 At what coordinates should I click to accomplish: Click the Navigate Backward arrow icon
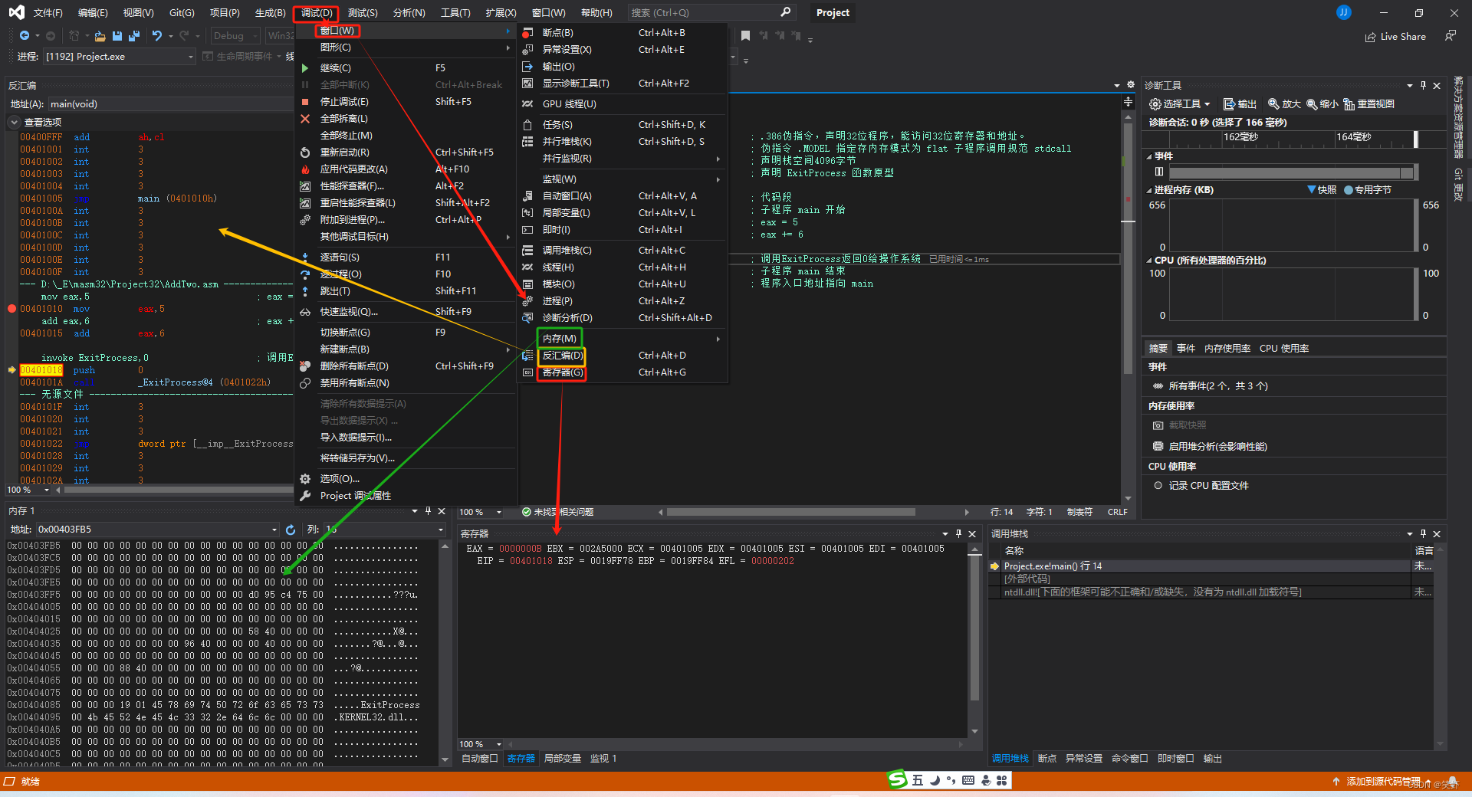25,36
